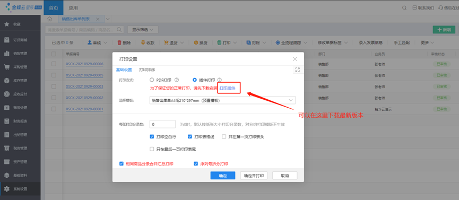Click the 确定 button
The height and width of the screenshot is (200, 459).
[x=223, y=176]
